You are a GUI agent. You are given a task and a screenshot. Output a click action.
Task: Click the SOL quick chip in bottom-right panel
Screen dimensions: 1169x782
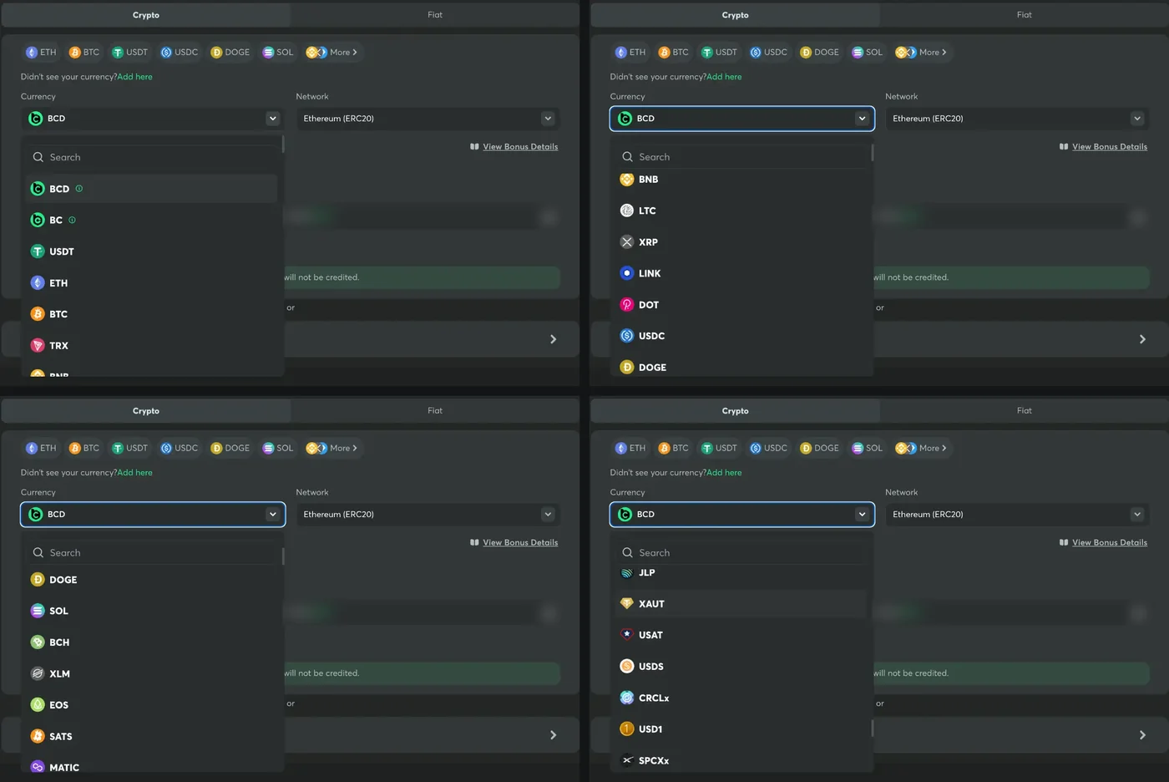point(866,448)
